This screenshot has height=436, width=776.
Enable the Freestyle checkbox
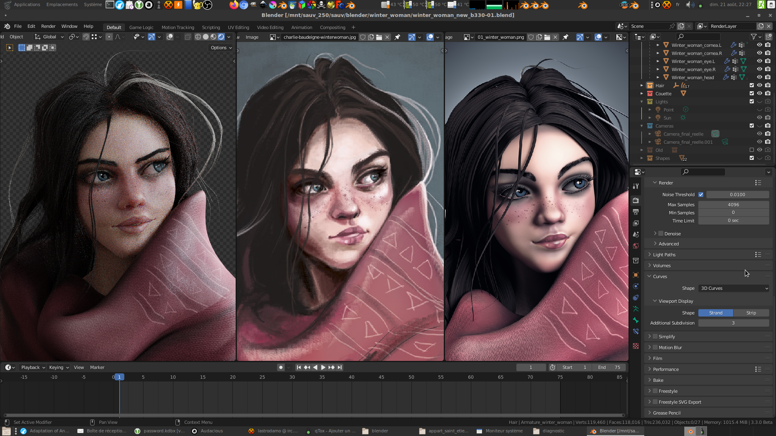(655, 391)
